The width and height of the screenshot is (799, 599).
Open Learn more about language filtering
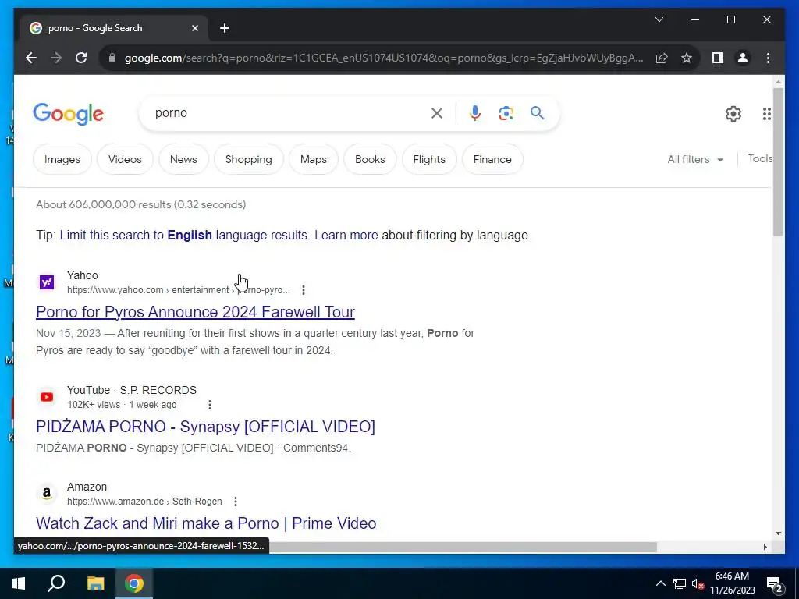tap(346, 236)
